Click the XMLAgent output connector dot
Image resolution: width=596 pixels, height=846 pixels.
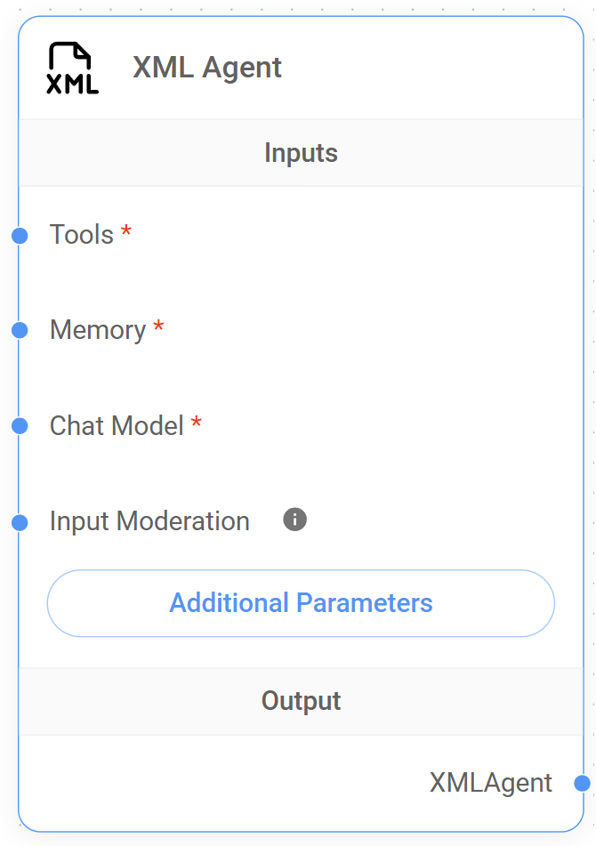pyautogui.click(x=582, y=783)
